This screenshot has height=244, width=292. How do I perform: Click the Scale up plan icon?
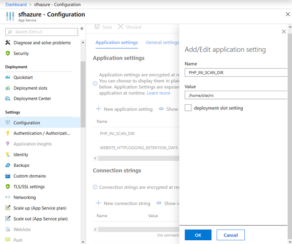(7, 208)
